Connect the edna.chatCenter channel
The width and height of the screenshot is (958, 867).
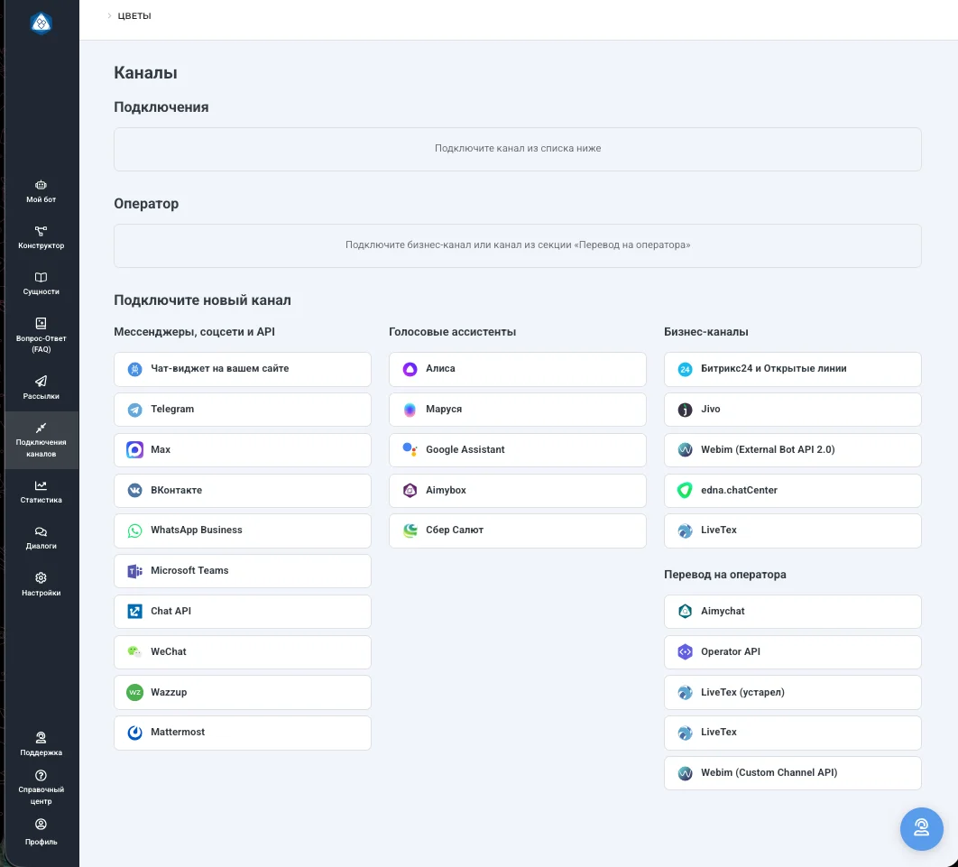(x=792, y=491)
